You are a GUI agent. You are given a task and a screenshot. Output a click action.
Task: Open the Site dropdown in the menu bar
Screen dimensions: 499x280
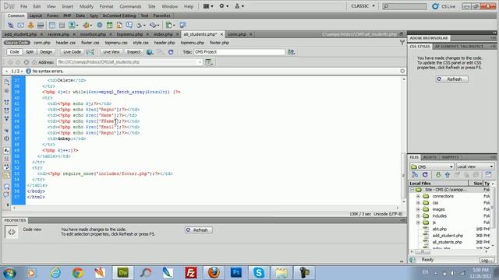[239, 6]
